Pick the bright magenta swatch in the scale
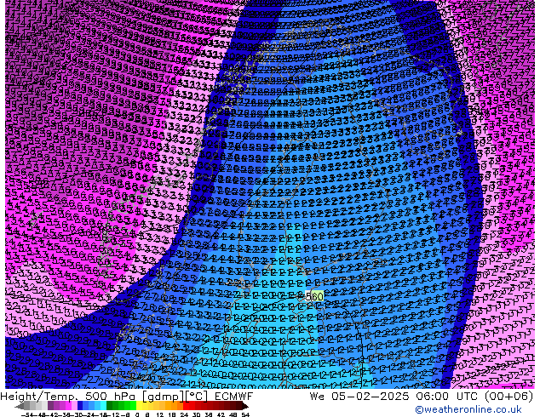 click(68, 406)
